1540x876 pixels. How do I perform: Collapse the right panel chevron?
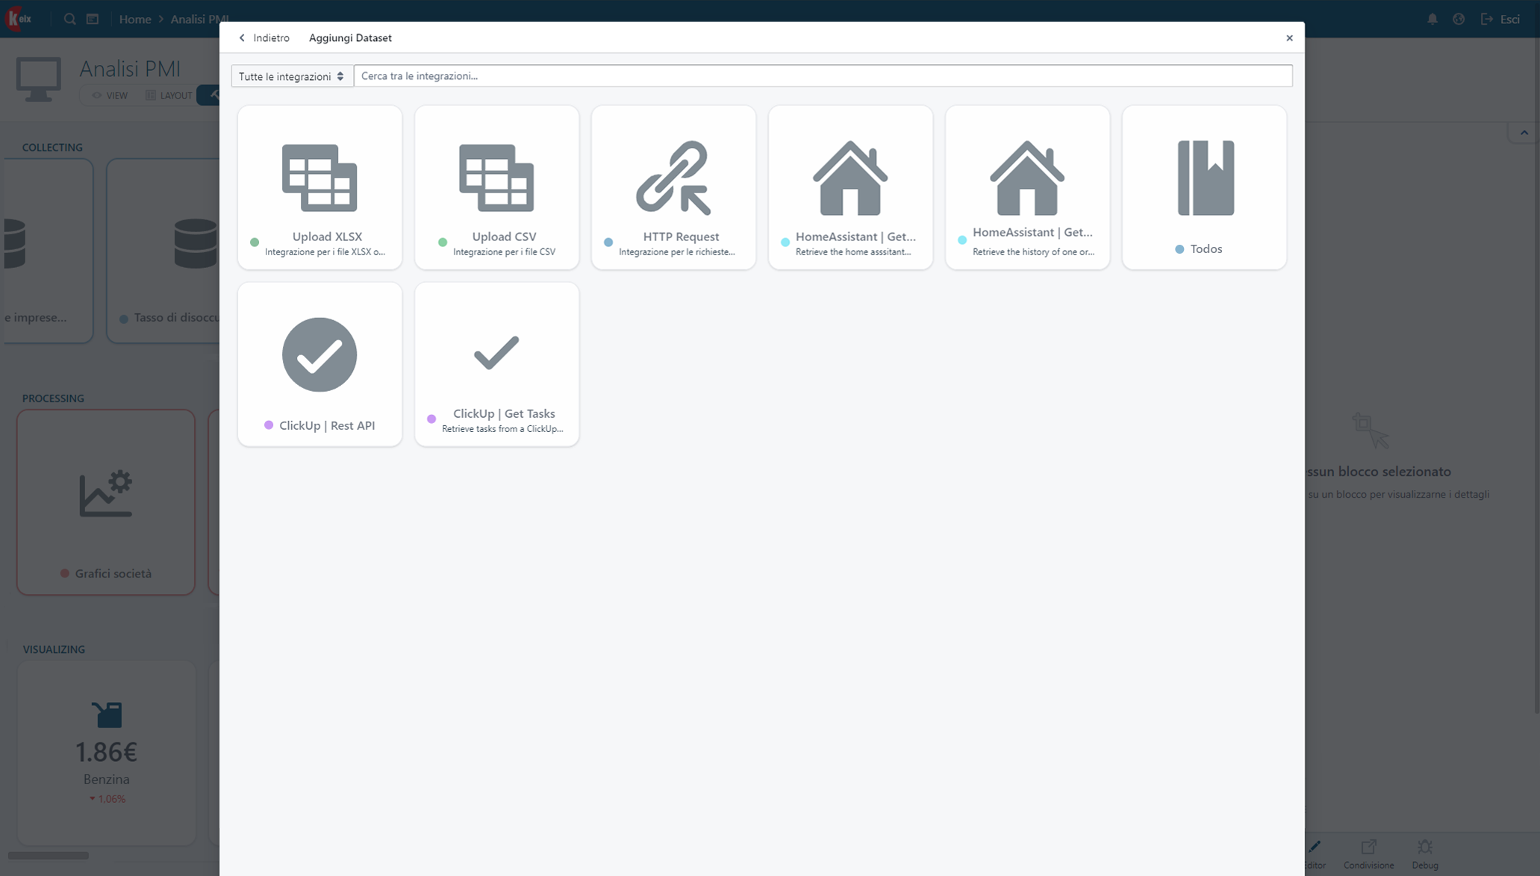point(1524,133)
